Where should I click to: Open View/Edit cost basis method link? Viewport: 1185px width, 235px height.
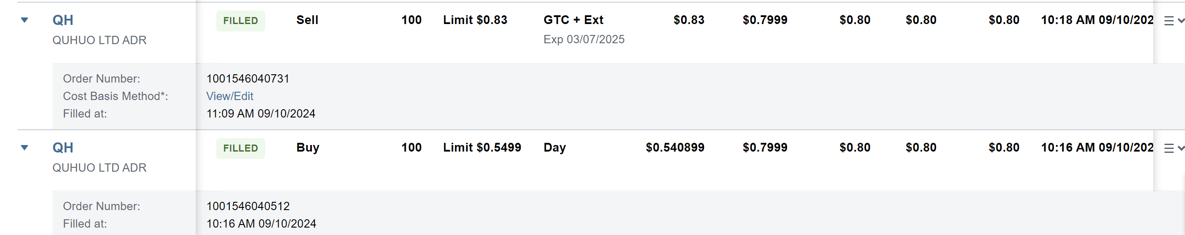[x=230, y=96]
